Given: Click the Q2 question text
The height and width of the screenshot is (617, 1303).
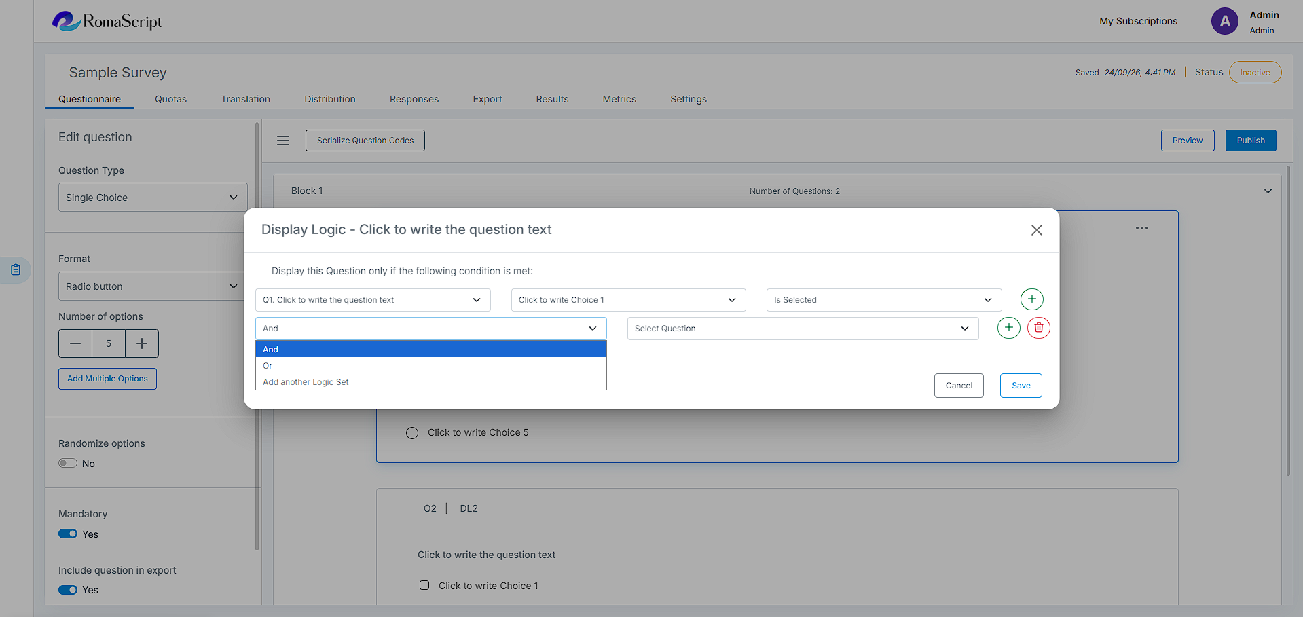Looking at the screenshot, I should (x=486, y=555).
